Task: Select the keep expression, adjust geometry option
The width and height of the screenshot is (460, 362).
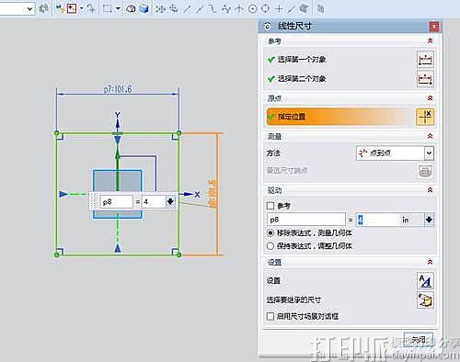Action: (270, 246)
